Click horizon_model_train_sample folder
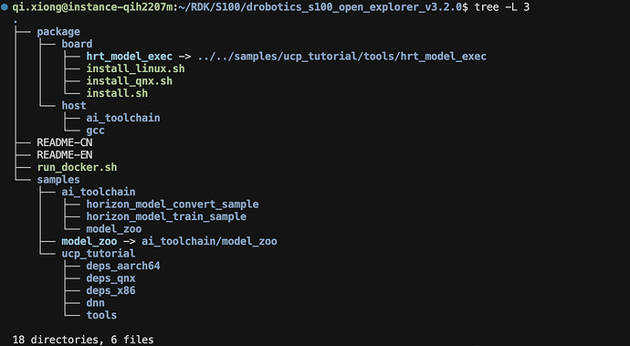This screenshot has height=346, width=630. pos(166,216)
